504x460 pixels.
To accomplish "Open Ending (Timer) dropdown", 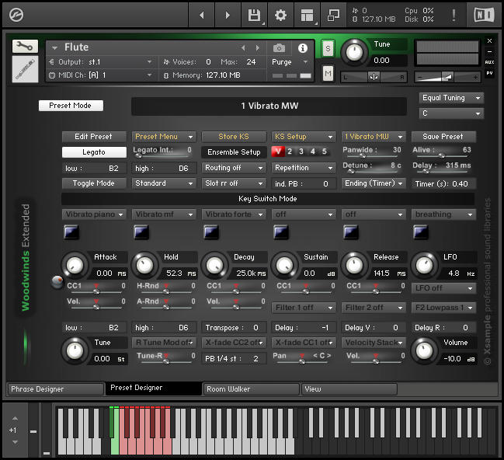I will 374,183.
